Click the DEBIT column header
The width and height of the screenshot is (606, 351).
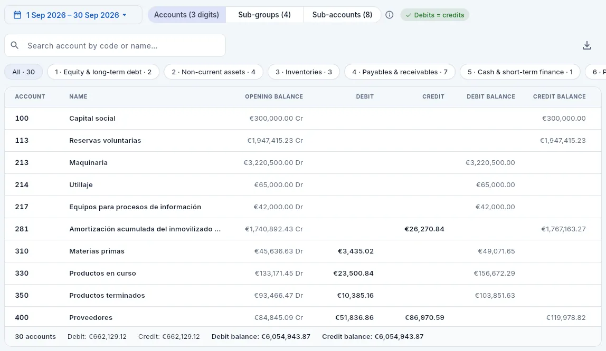tap(365, 96)
